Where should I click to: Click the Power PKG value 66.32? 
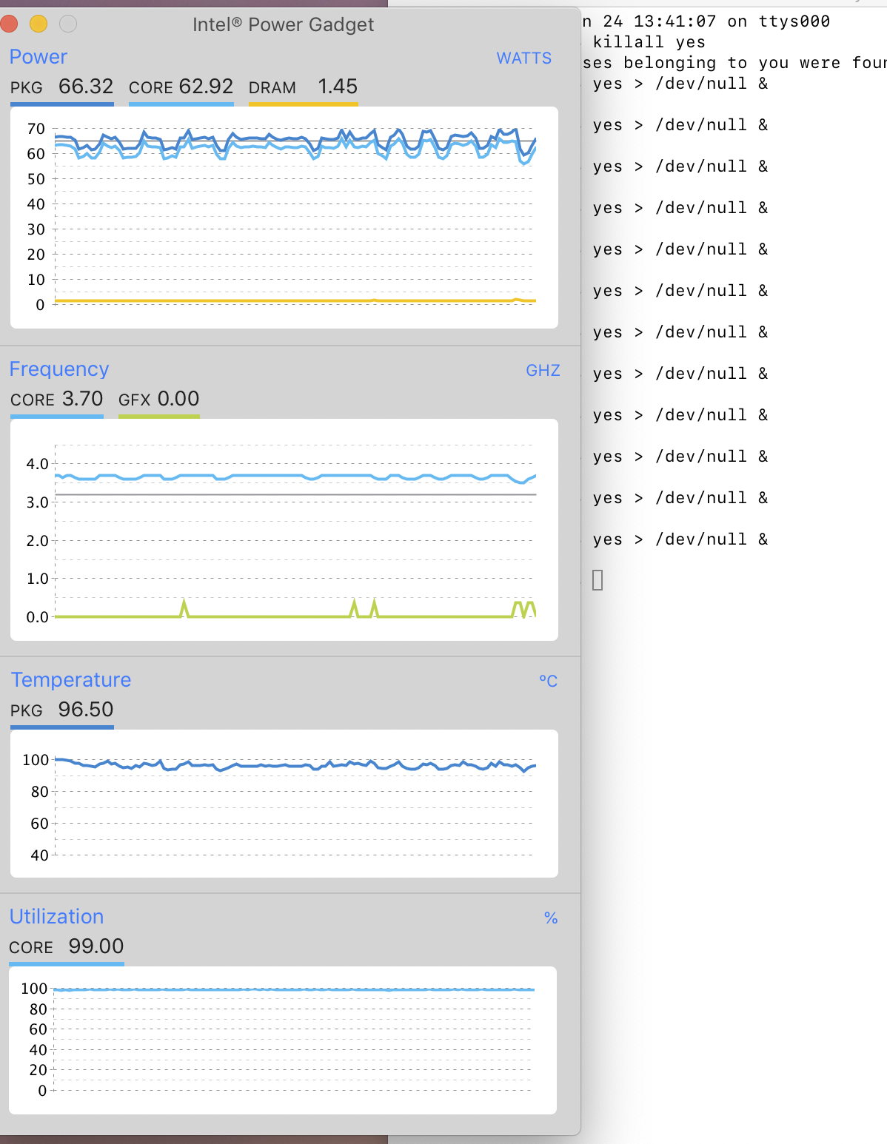click(x=86, y=87)
